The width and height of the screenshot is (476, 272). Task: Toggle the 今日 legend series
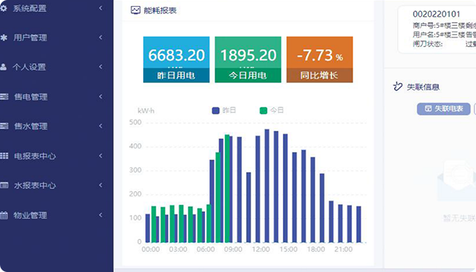coord(272,110)
